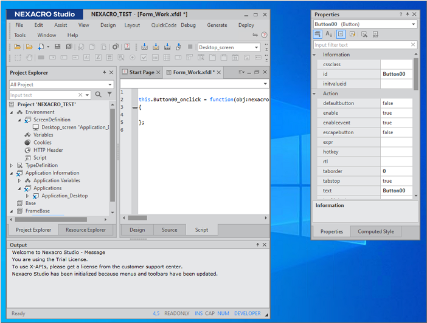Open the Computed Style tab
The height and width of the screenshot is (323, 427).
(x=375, y=231)
